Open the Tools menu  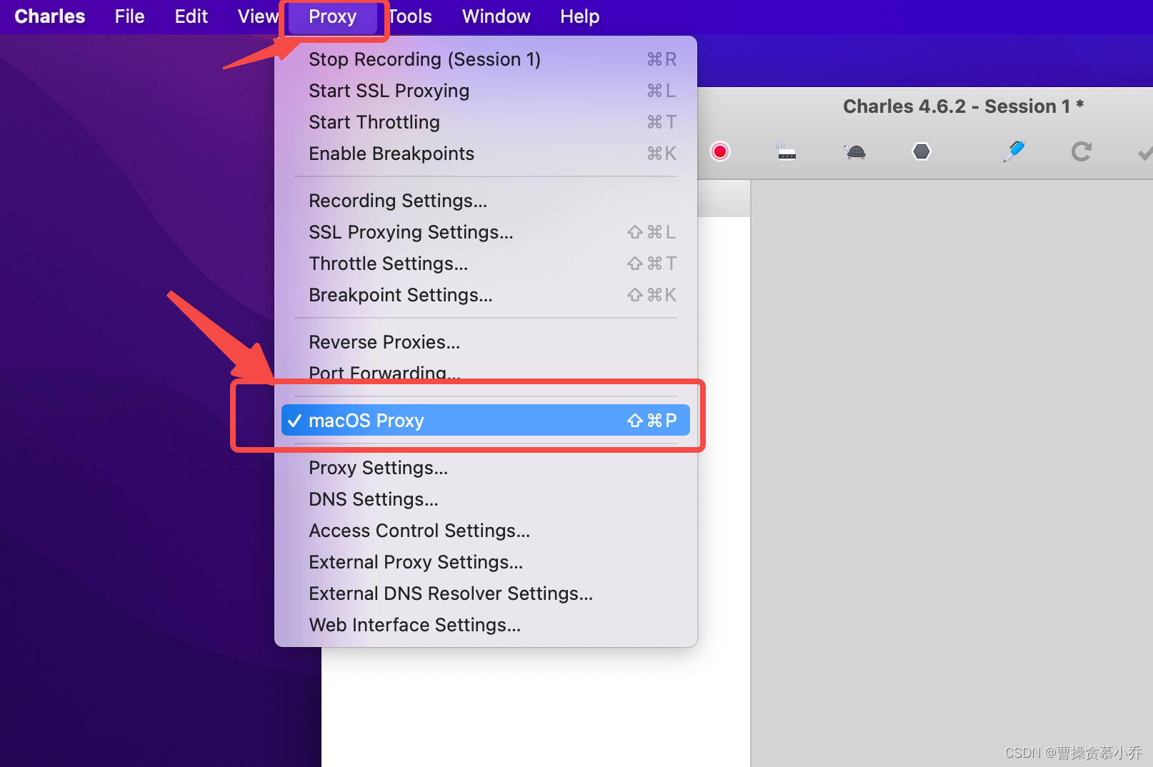click(409, 16)
